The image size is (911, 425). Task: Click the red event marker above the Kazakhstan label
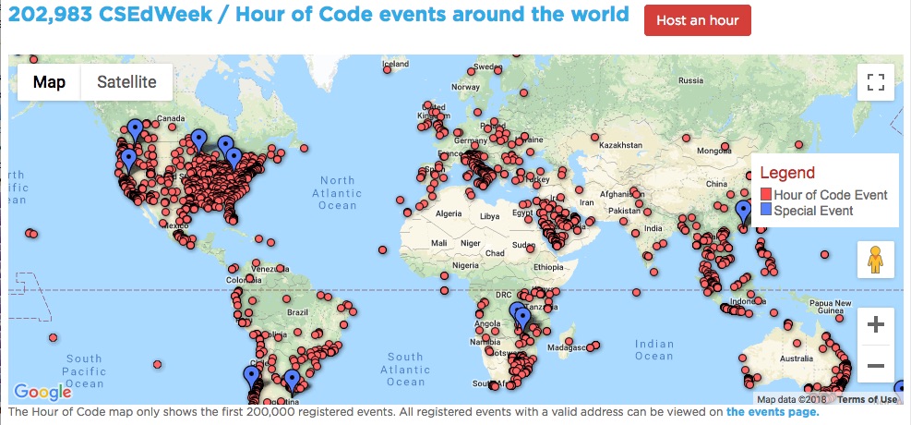coord(595,138)
